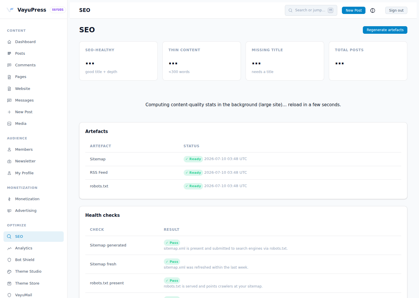The image size is (419, 298).
Task: Click the Analytics chart icon
Action: click(x=9, y=248)
